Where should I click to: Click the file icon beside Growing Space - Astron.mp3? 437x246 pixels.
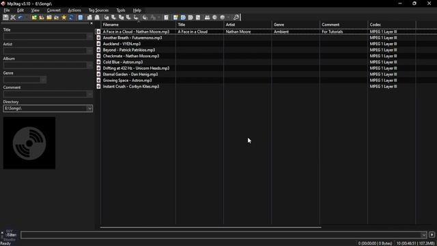pyautogui.click(x=98, y=81)
